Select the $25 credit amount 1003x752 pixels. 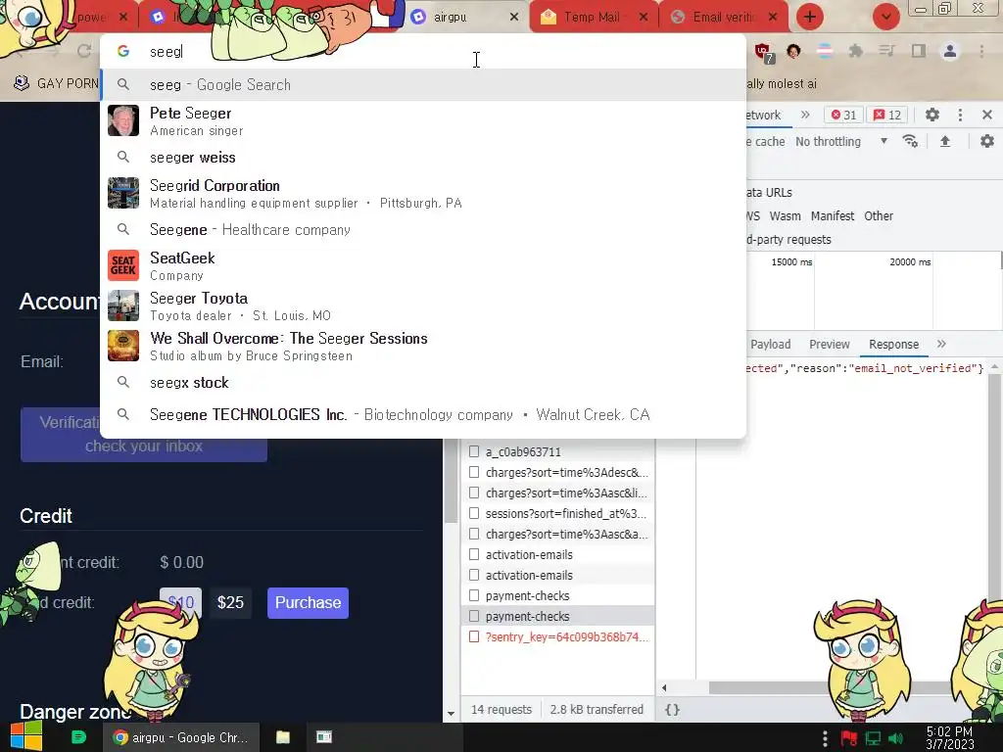[x=230, y=602]
